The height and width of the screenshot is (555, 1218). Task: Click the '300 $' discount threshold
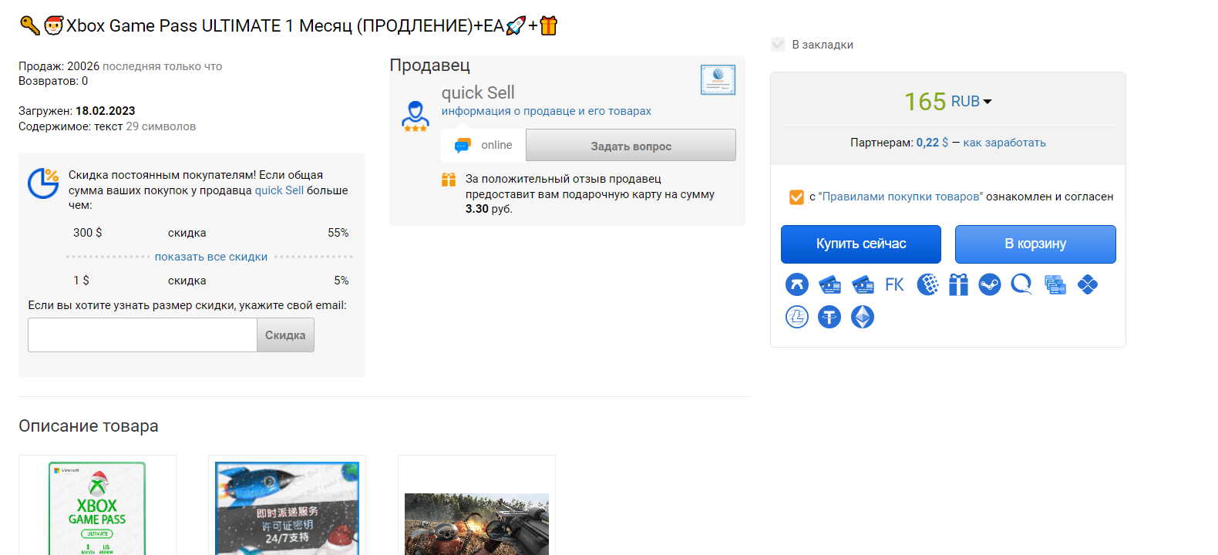tap(88, 233)
